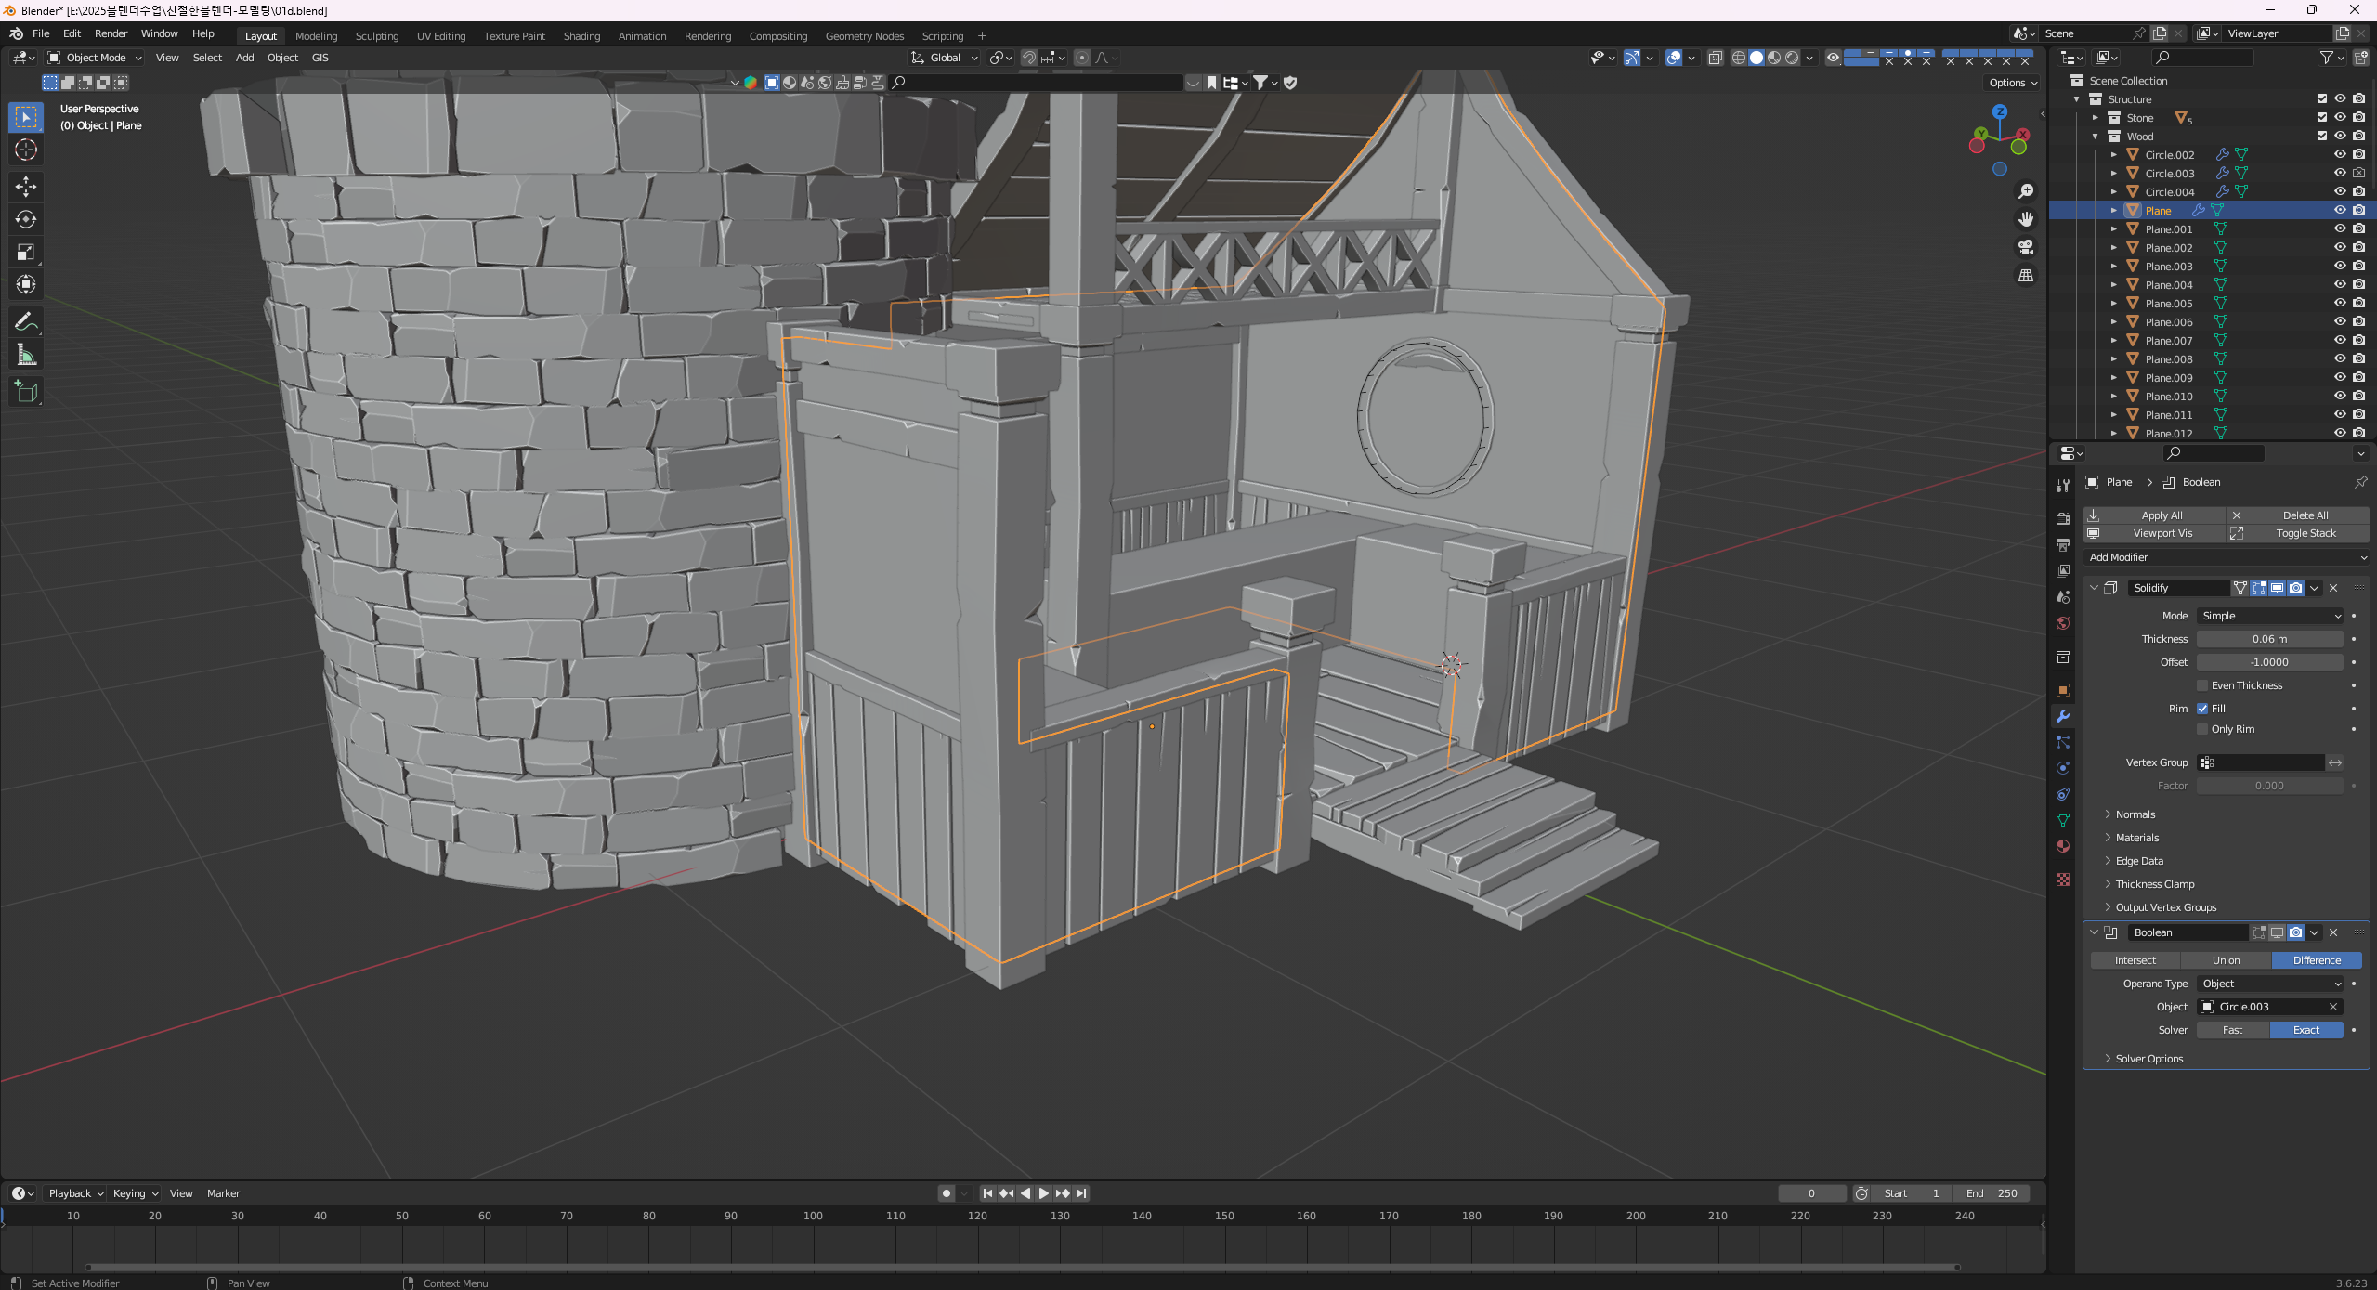Hide Plane.005 in the outliner
Image resolution: width=2377 pixels, height=1290 pixels.
2340,303
